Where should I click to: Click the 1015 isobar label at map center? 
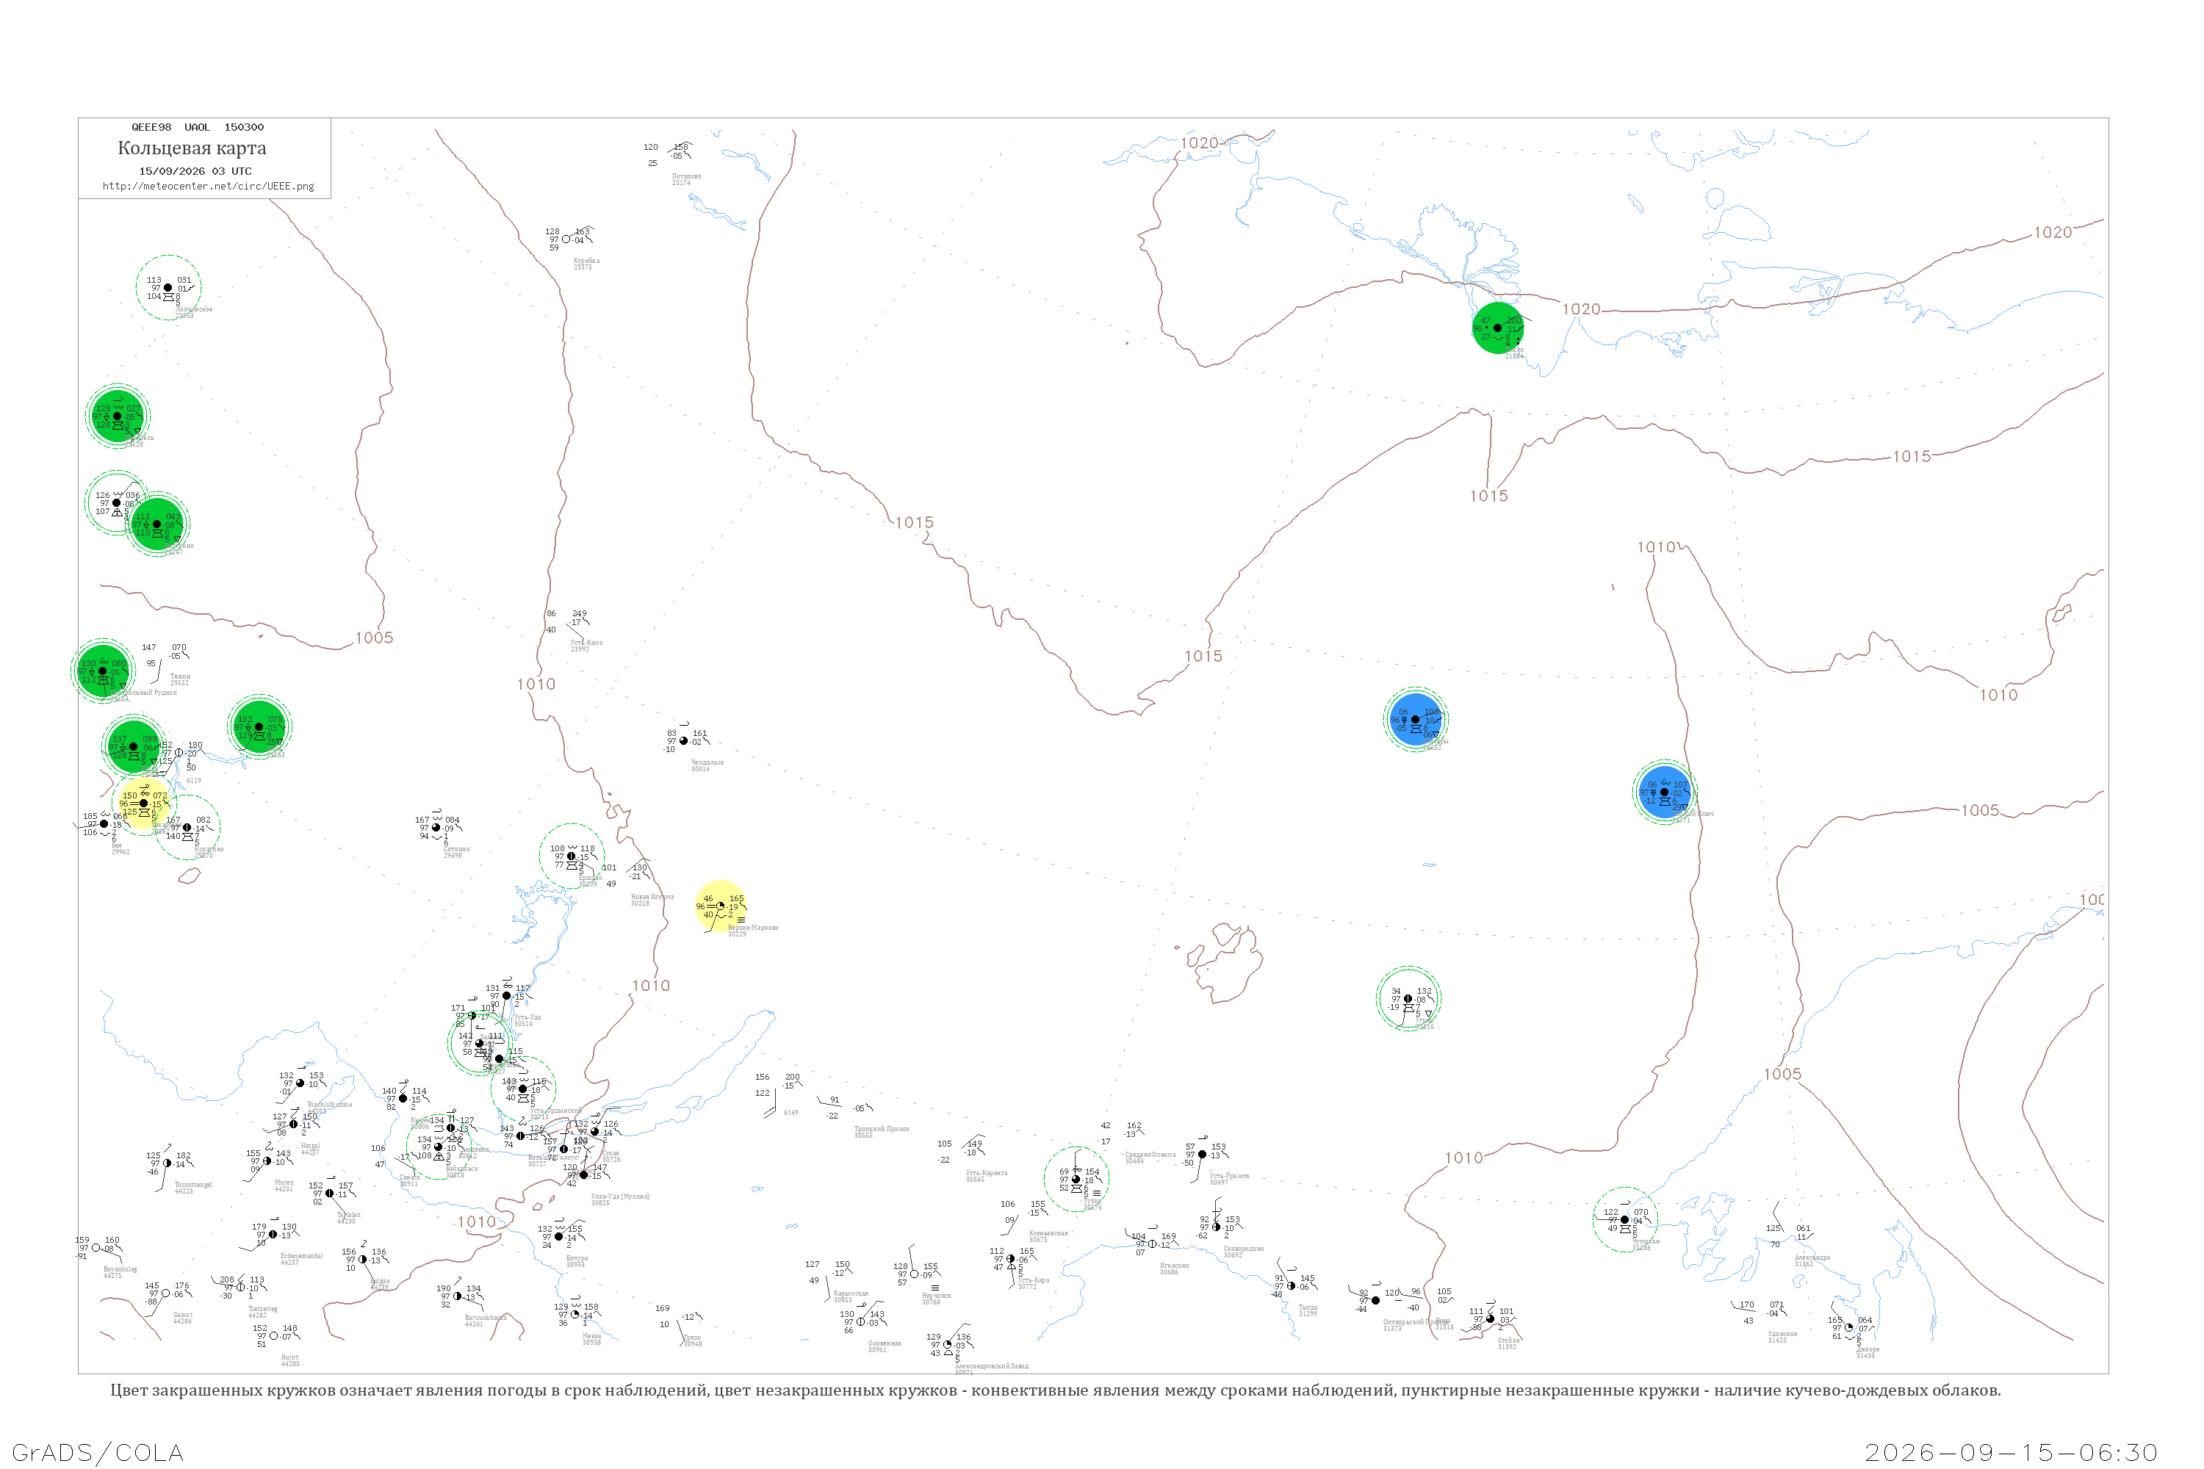(915, 523)
